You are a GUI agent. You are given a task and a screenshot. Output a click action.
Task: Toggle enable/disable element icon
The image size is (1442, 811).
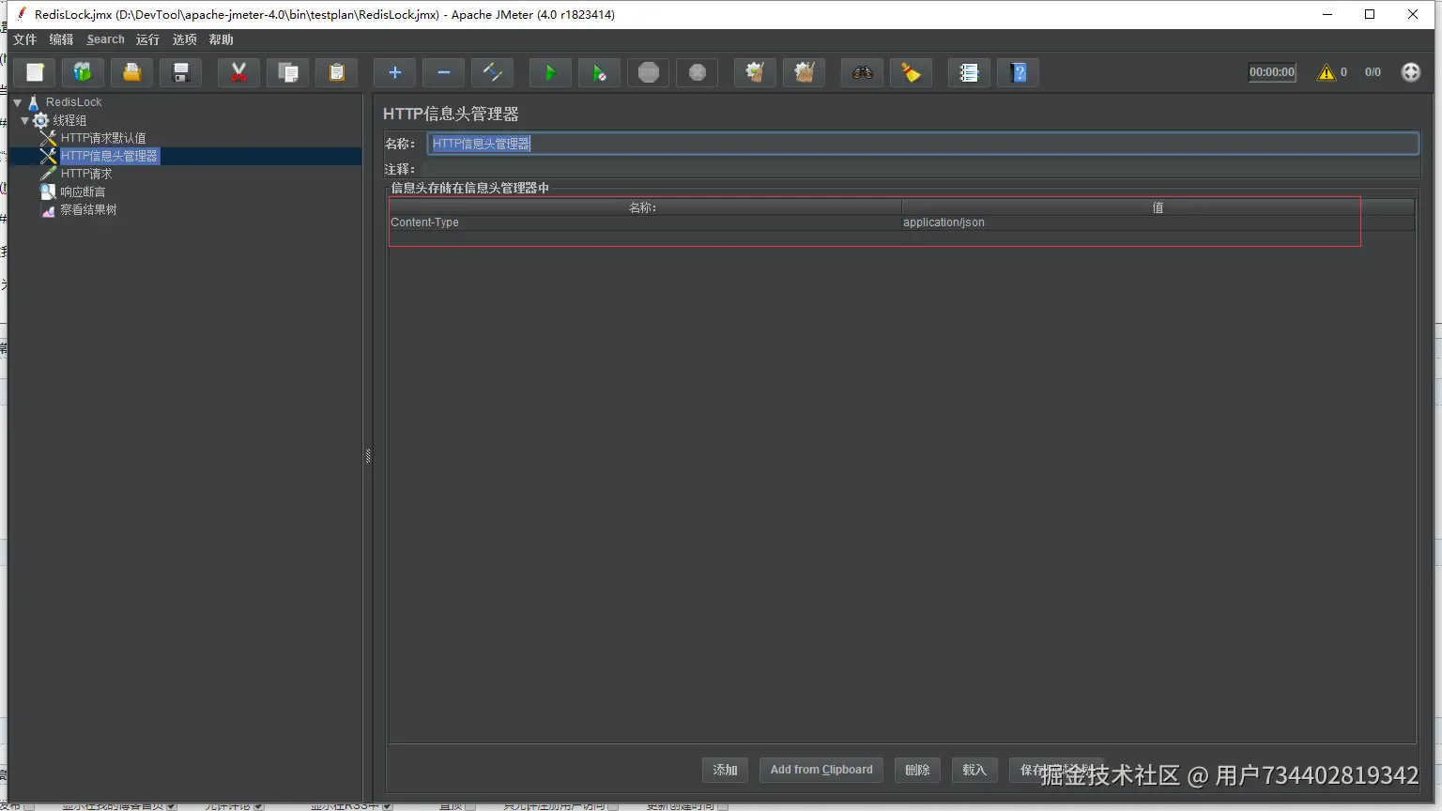pyautogui.click(x=493, y=72)
